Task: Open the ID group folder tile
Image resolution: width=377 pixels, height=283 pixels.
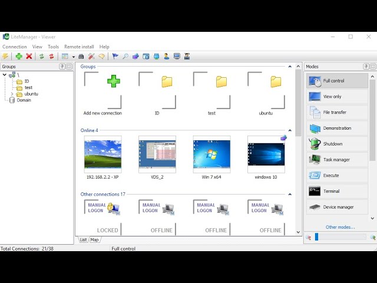Action: 157,94
